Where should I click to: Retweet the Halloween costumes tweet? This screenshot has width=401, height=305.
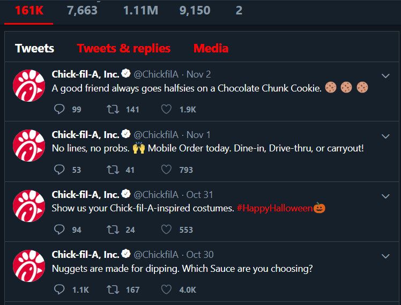113,230
